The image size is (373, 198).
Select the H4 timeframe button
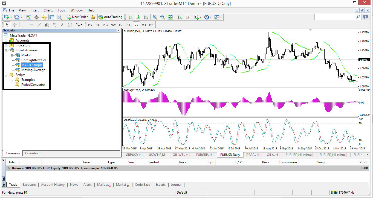tap(128, 25)
